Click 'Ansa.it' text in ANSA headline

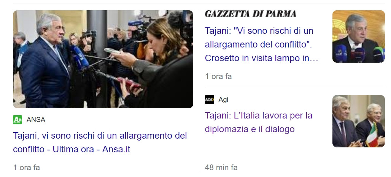click(x=116, y=149)
